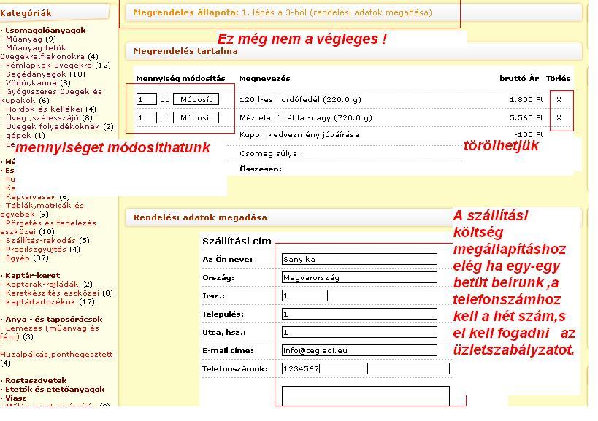Focus the quantity field for 120 l-es hordófedél
598x421 pixels.
point(147,99)
